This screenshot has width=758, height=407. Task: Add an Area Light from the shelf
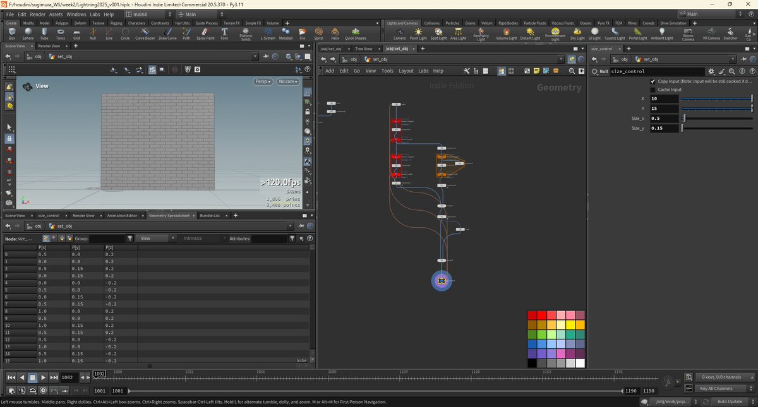[x=458, y=33]
